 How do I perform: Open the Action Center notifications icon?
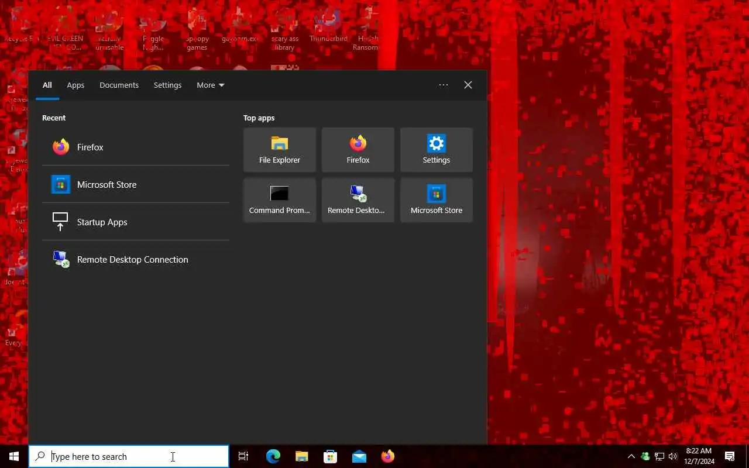tap(730, 456)
